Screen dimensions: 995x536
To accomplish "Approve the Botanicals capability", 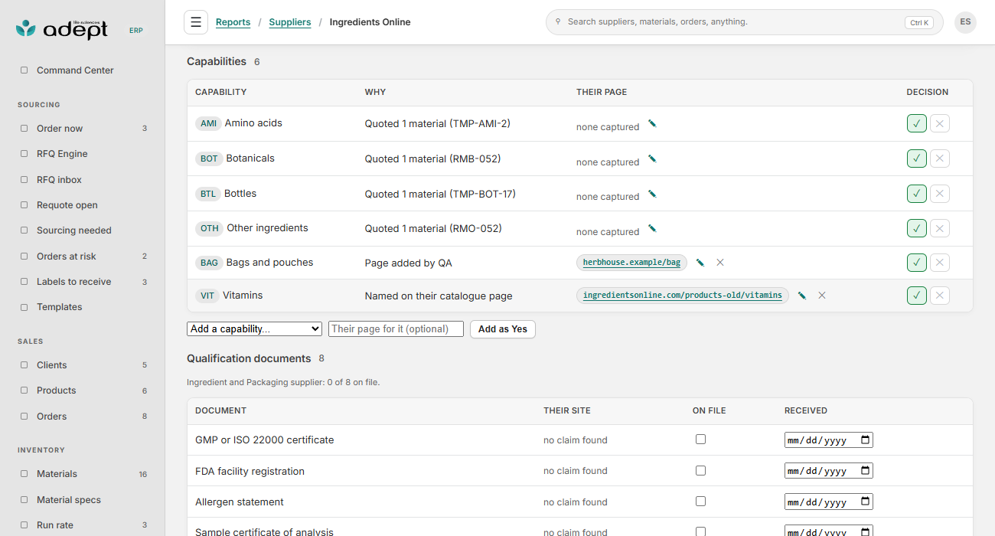I will pyautogui.click(x=917, y=159).
